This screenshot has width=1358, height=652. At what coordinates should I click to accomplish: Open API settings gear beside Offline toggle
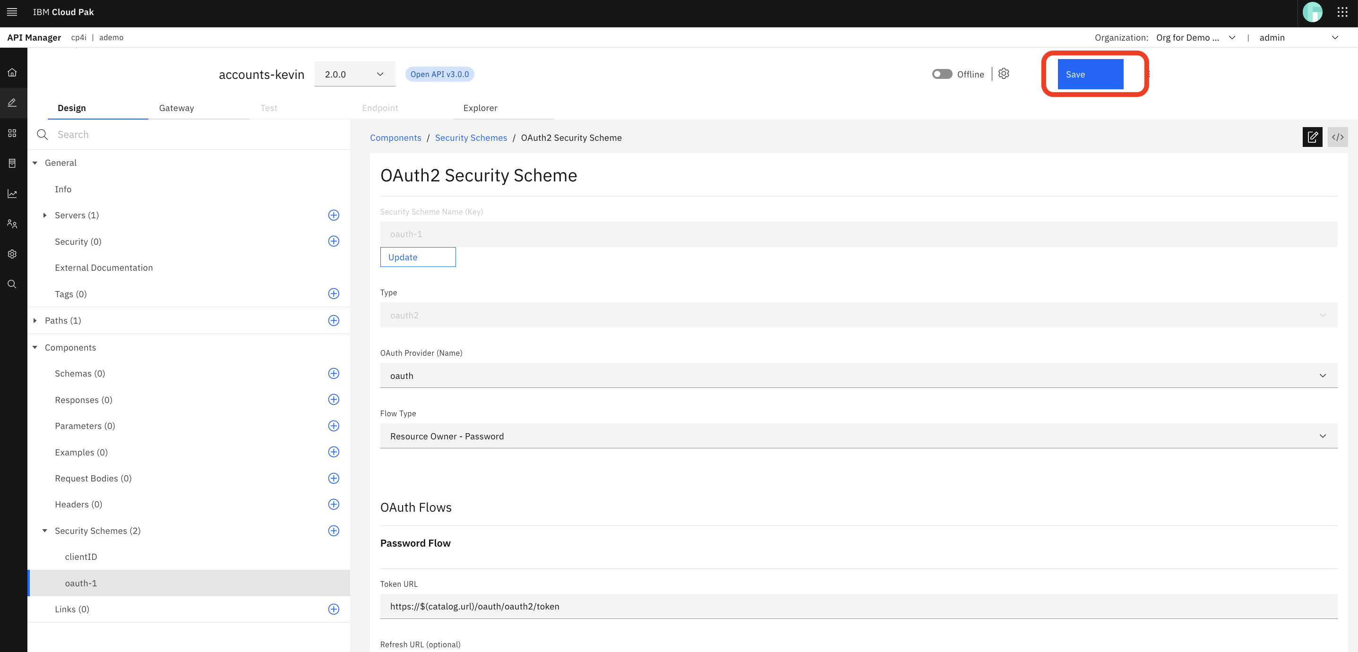point(1003,74)
